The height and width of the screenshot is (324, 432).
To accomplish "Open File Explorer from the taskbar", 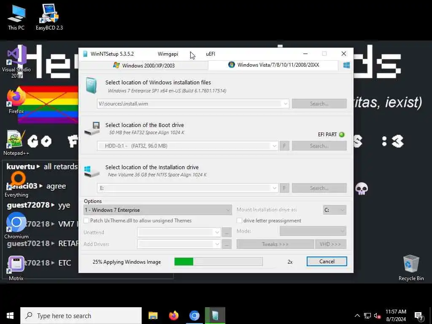I will (153, 316).
